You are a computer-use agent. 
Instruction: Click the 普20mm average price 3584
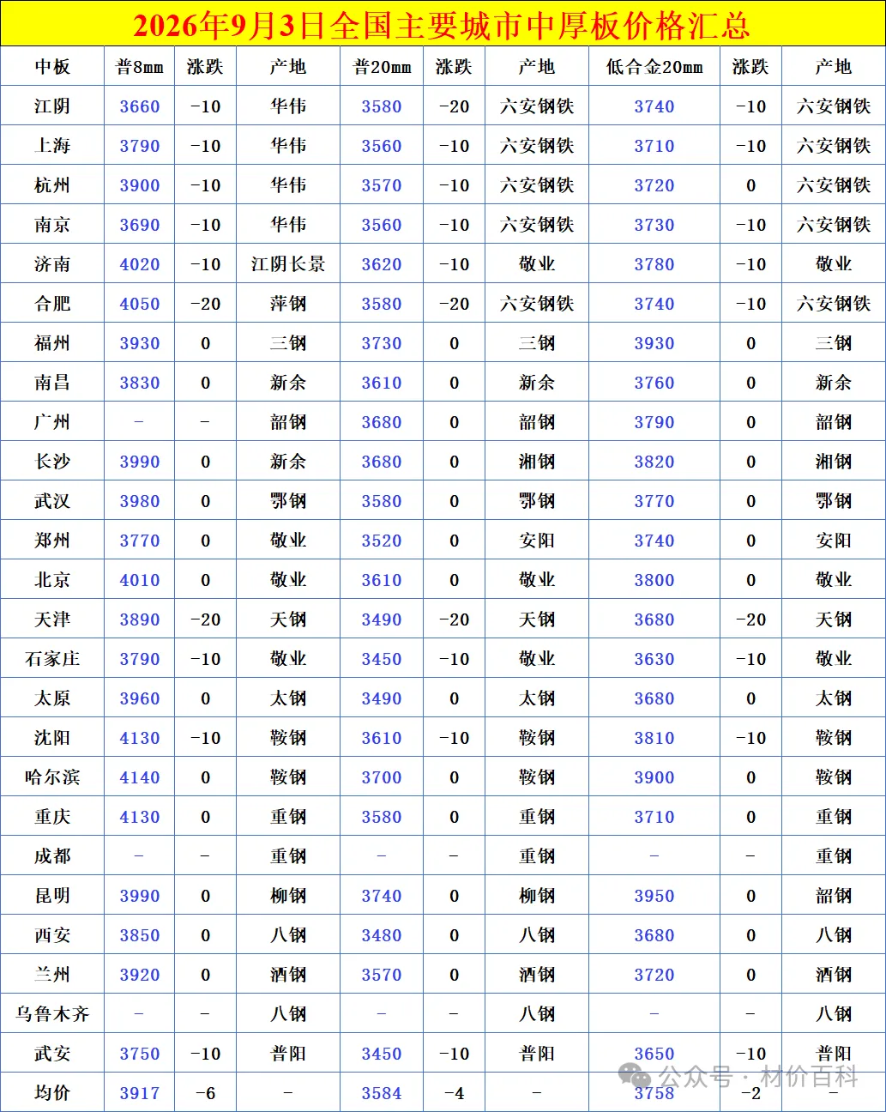click(382, 1093)
